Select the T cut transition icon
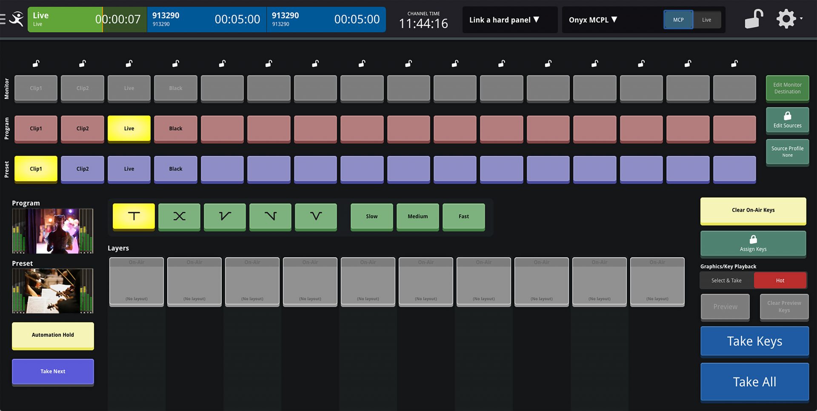The height and width of the screenshot is (411, 817). [x=134, y=217]
